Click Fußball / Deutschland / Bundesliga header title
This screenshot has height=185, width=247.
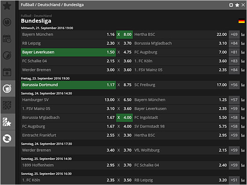[52, 5]
